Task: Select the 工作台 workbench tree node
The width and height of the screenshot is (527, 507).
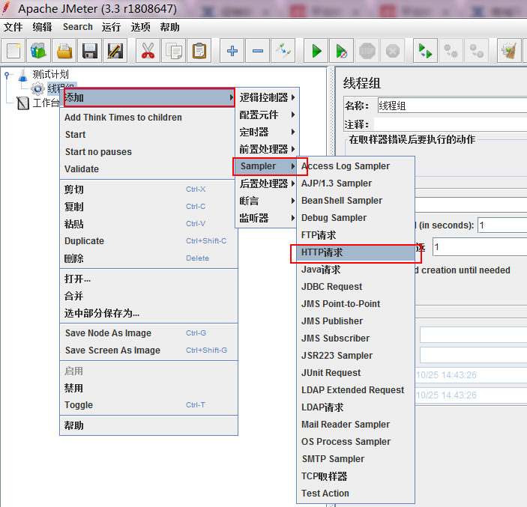Action: click(39, 103)
